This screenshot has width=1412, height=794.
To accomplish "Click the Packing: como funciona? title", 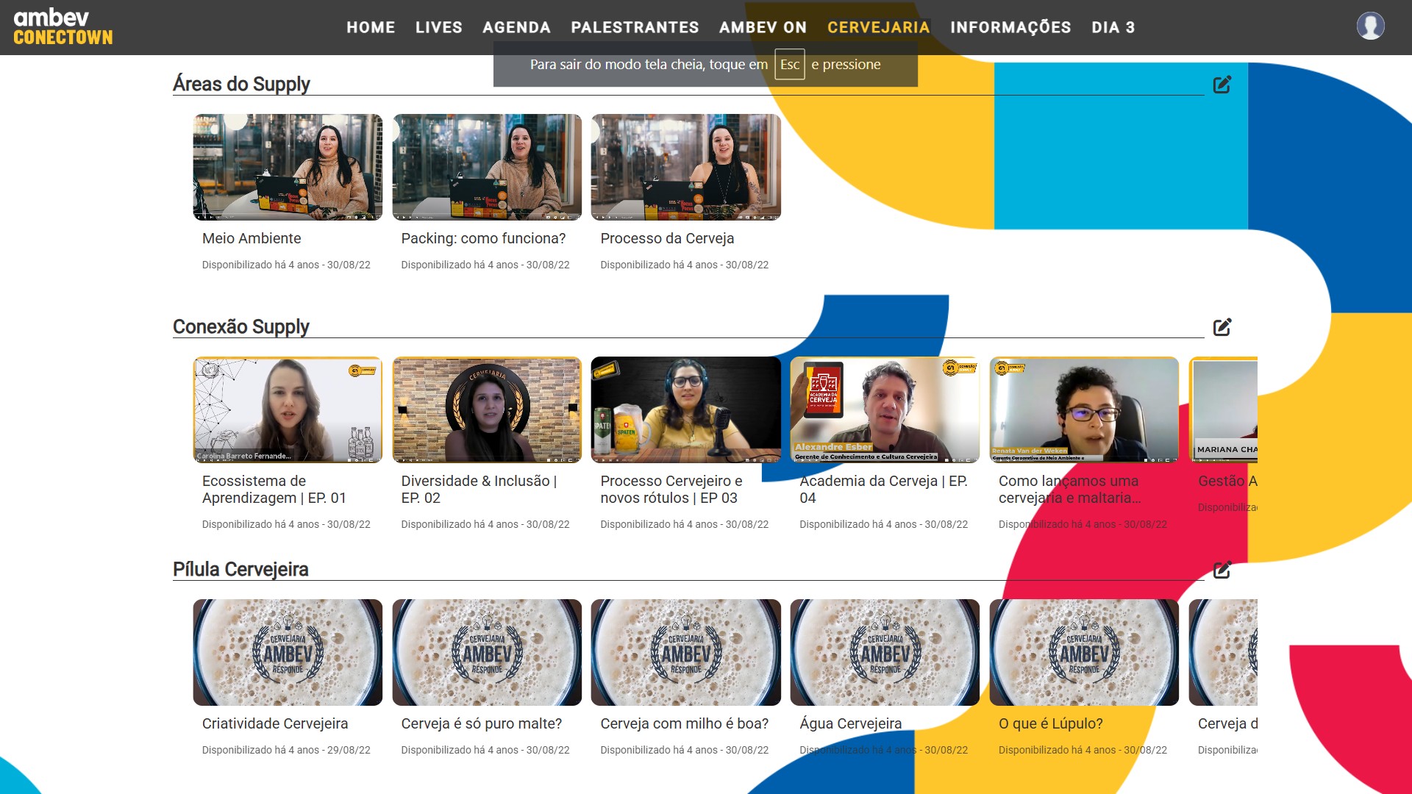I will [x=483, y=238].
